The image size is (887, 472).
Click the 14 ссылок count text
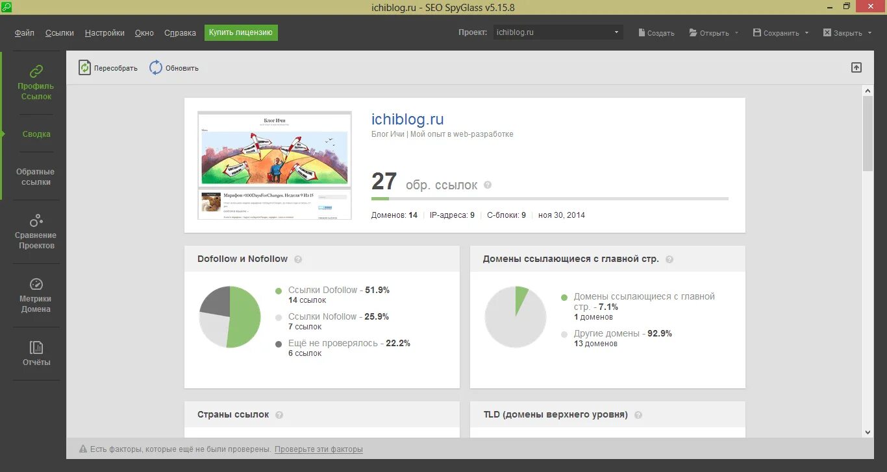307,301
